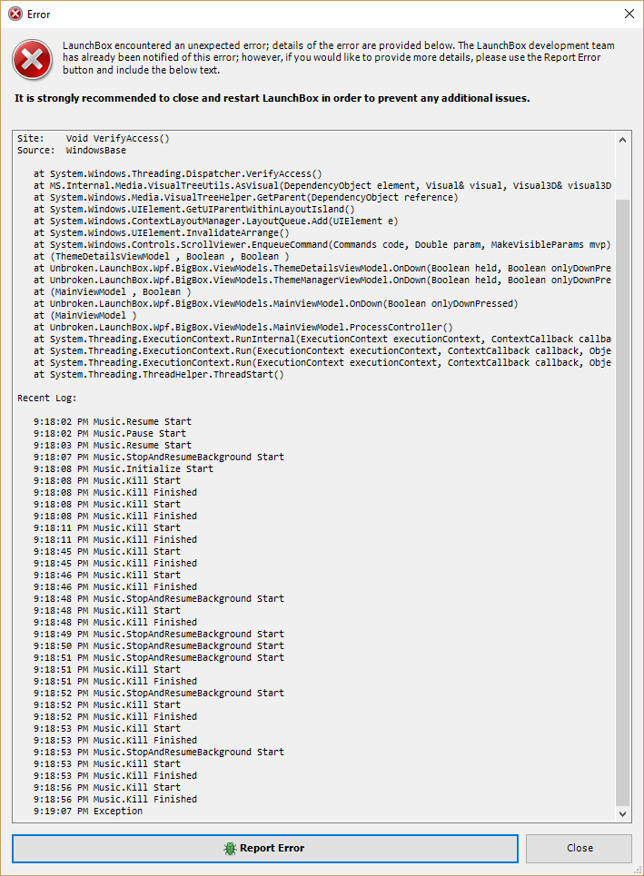Click the 'Recent Log:' heading
Screen dimensions: 644x876
click(x=47, y=398)
